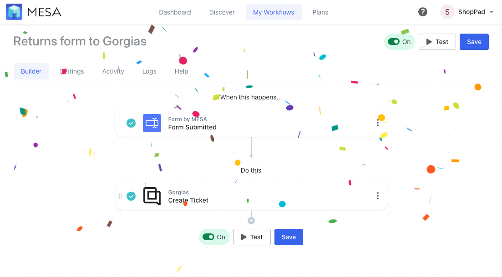Switch to the Settings tab
Image resolution: width=502 pixels, height=277 pixels.
pyautogui.click(x=72, y=71)
